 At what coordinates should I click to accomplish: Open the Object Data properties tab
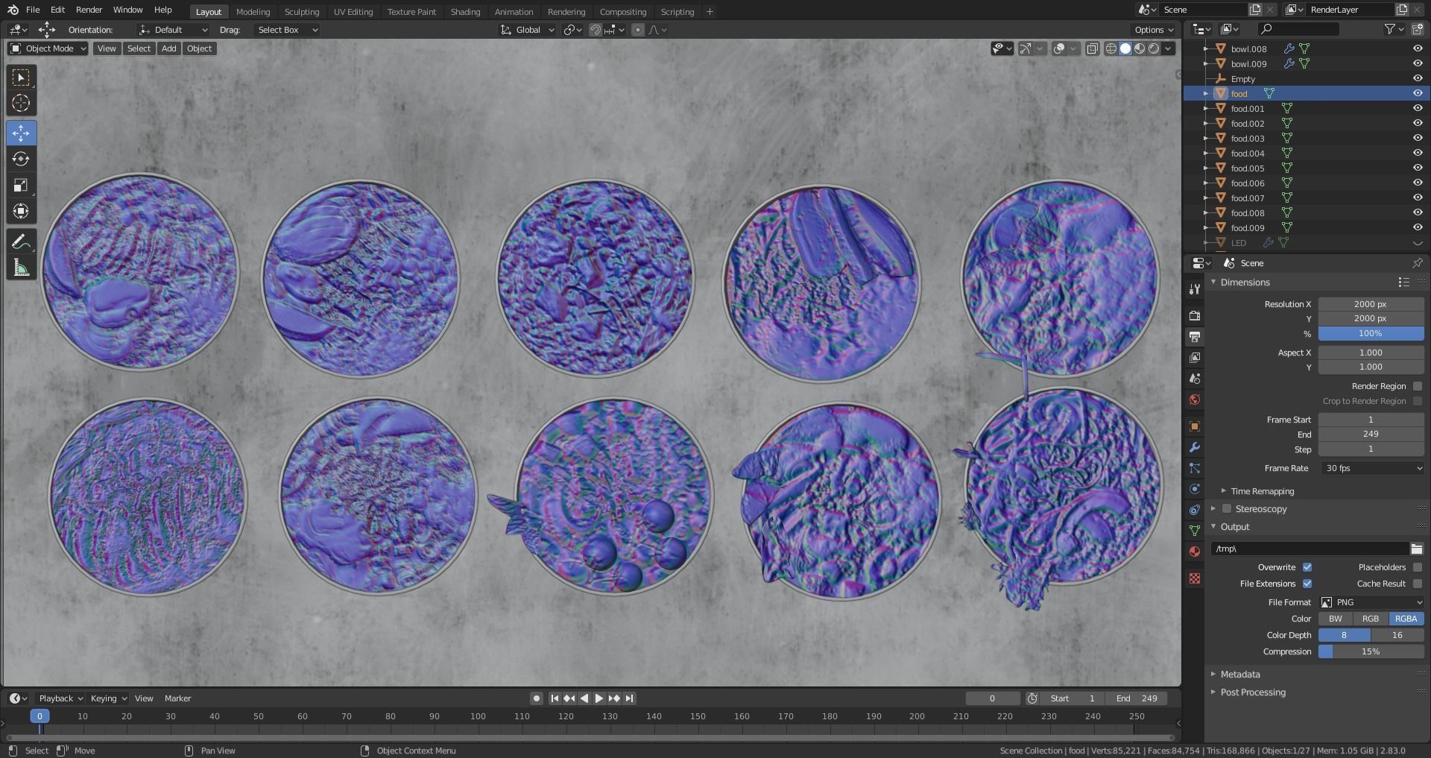coord(1195,531)
